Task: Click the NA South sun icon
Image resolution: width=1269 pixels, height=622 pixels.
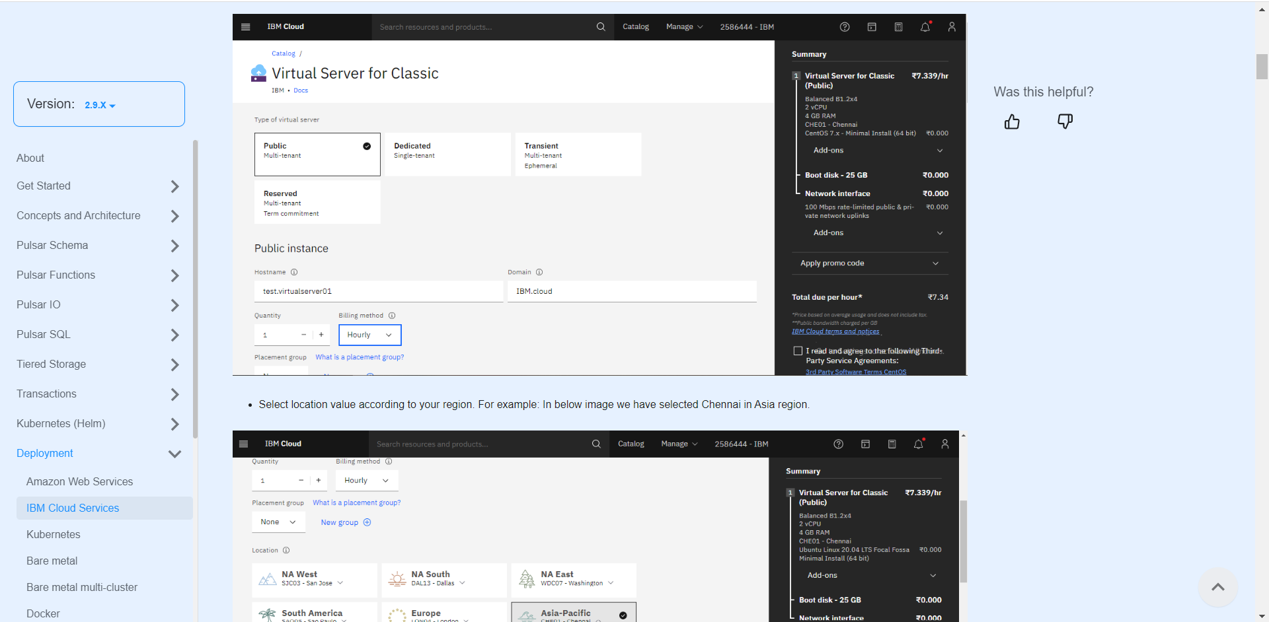Action: pos(397,579)
